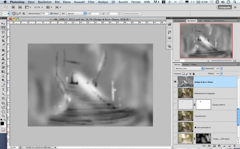Show the Transformiert layer
Image resolution: width=240 pixels, height=149 pixels.
coord(175,116)
